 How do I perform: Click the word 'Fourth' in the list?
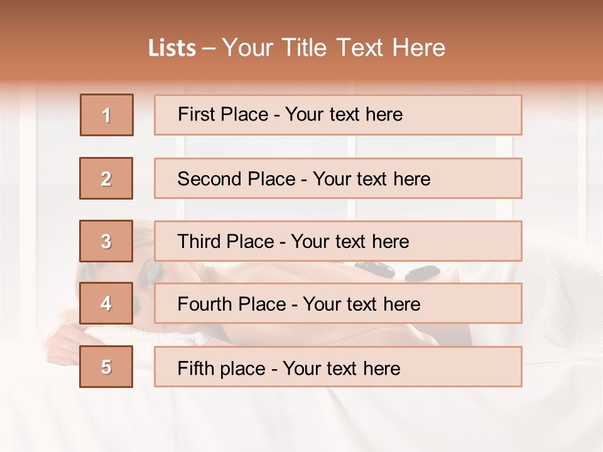(204, 304)
